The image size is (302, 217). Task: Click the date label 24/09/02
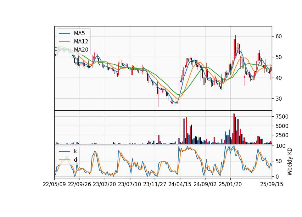(x=205, y=184)
